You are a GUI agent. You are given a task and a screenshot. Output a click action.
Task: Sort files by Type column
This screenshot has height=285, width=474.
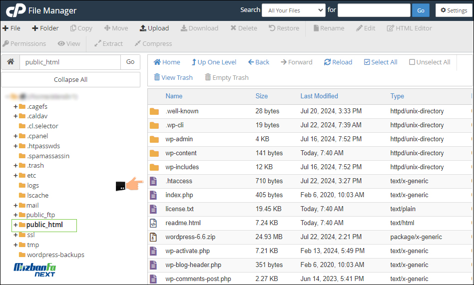point(397,96)
